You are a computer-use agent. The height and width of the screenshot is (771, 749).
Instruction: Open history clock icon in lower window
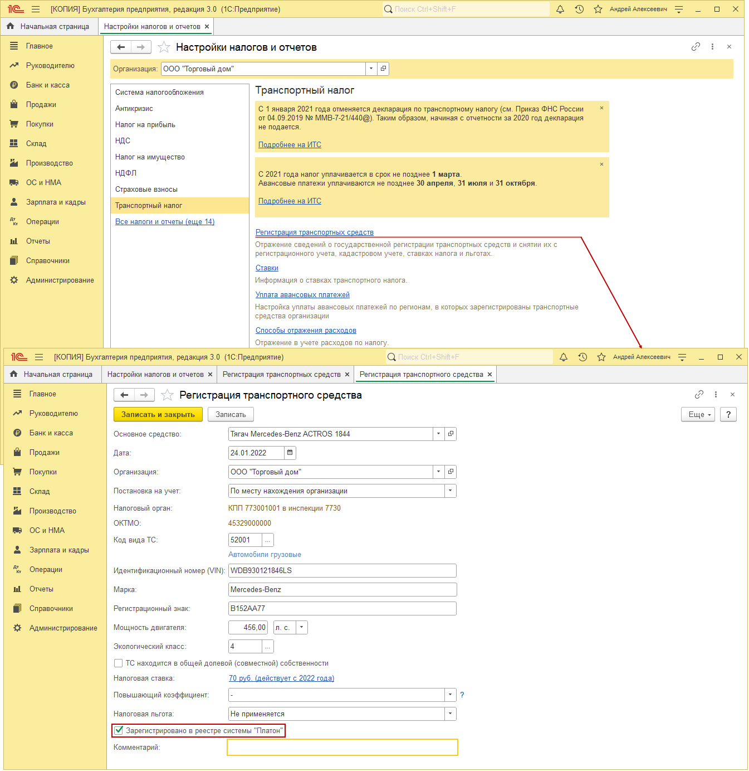coord(582,357)
